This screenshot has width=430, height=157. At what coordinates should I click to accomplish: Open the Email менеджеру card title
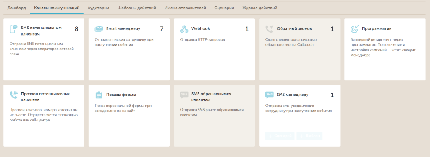point(123,29)
